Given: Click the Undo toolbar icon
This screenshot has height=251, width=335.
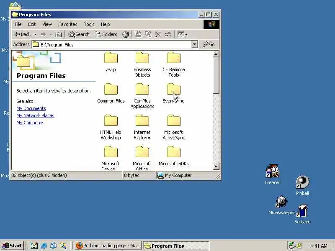Looking at the screenshot, I should pos(168,34).
